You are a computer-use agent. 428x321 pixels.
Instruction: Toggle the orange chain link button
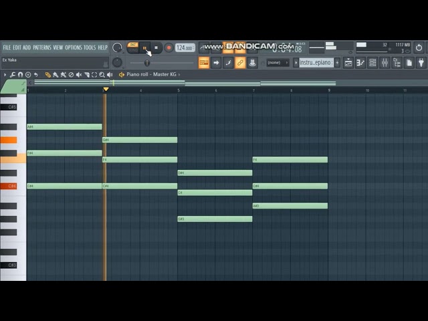[x=240, y=63]
